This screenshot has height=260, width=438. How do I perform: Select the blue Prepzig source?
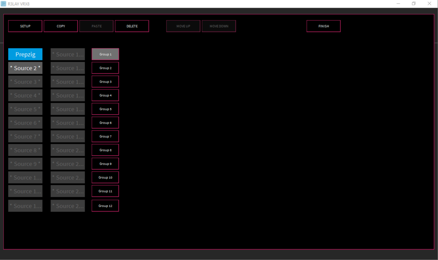[x=25, y=54]
